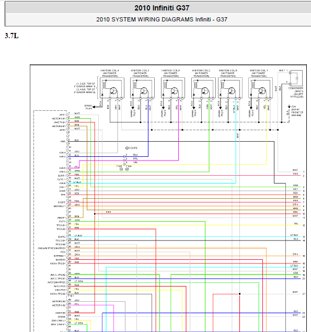Click the 'PPL' wire label at pin 50

coord(77,304)
